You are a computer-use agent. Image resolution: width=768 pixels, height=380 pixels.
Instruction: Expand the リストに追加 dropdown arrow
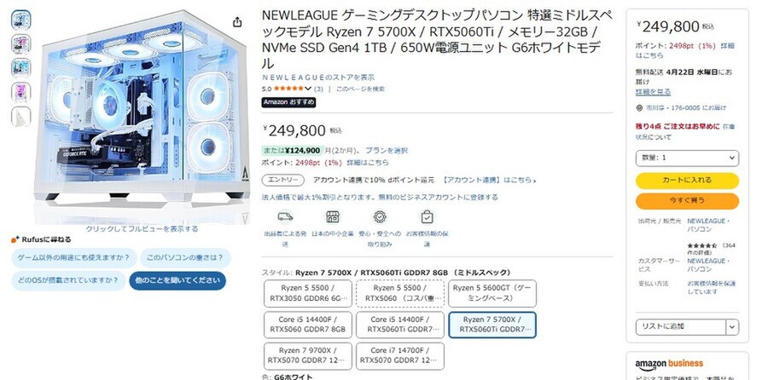click(x=732, y=326)
